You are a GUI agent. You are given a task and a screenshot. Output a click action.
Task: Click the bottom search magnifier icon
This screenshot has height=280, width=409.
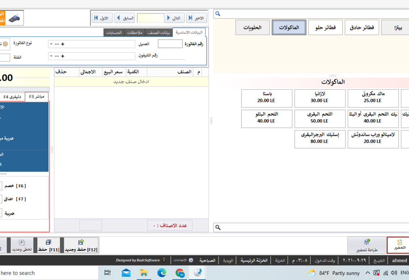click(218, 227)
